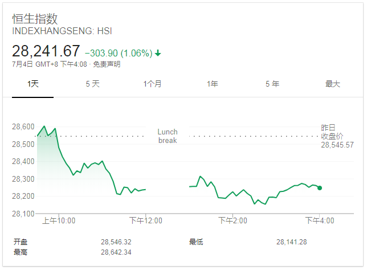Click the 最高 label
Viewport: 367px width, 270px height.
click(21, 252)
